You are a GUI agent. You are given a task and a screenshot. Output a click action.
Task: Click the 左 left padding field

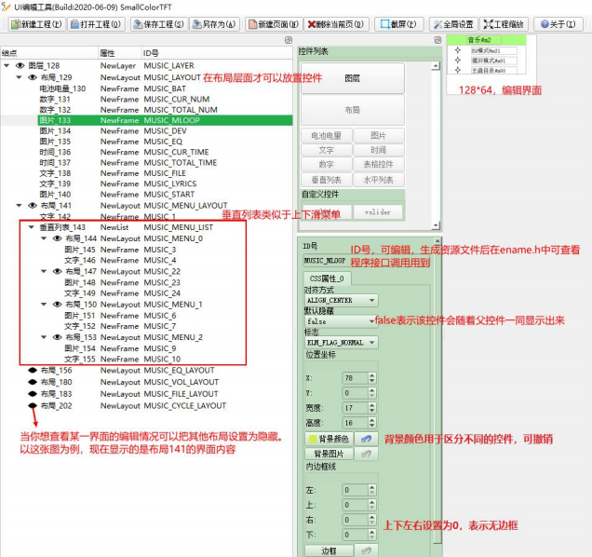point(355,490)
